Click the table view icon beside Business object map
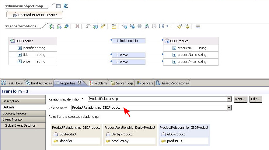Screen dimensions: 269x150 tap(58, 6)
